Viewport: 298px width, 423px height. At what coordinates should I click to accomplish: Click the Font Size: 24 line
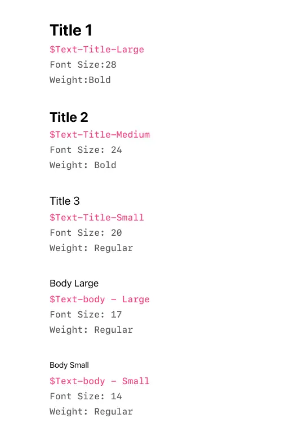coord(86,149)
